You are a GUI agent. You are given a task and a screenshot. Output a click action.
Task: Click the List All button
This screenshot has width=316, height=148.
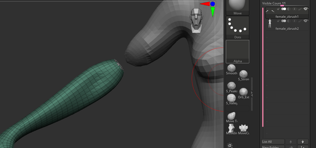pos(273,142)
